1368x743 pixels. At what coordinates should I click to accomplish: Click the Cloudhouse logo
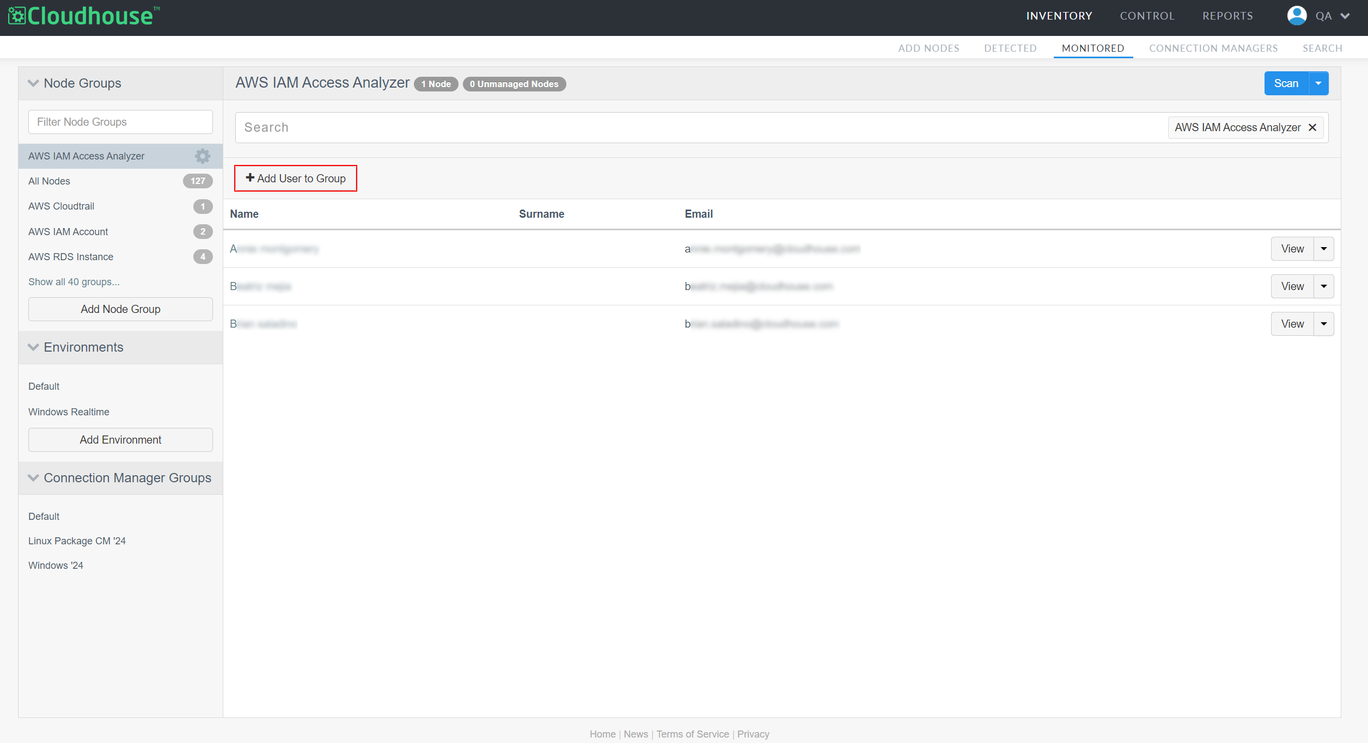84,16
